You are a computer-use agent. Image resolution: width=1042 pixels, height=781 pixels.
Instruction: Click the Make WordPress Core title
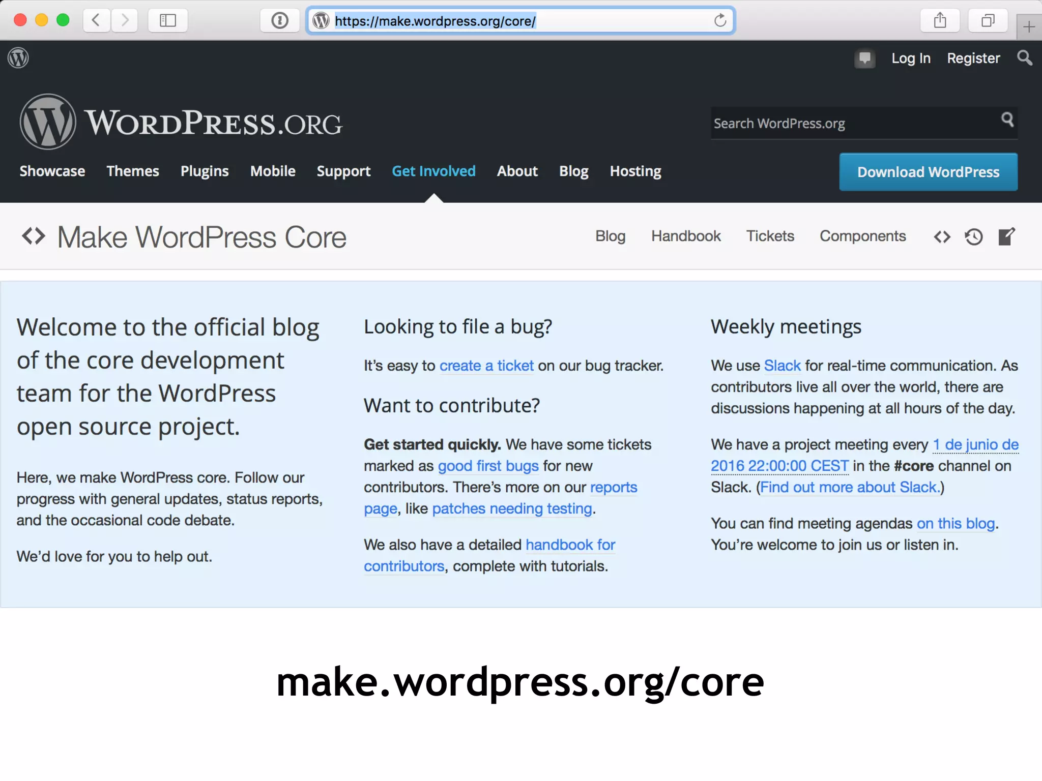click(x=201, y=237)
